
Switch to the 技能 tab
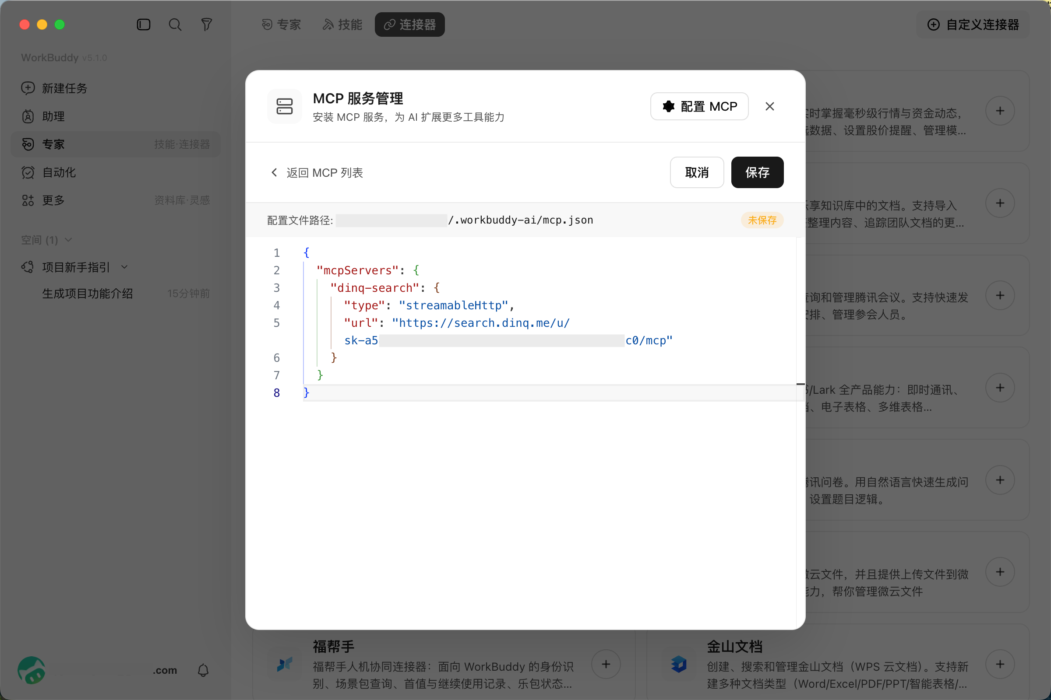click(342, 24)
